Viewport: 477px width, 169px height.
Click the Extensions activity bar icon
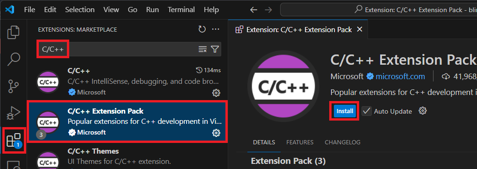click(14, 141)
